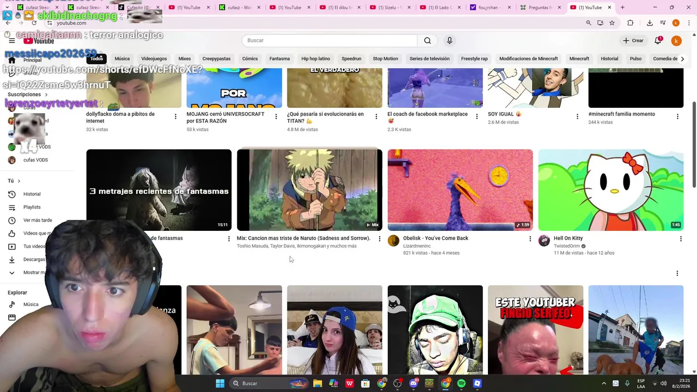Select the Minecraft filter chip
The height and width of the screenshot is (392, 697).
[x=579, y=59]
